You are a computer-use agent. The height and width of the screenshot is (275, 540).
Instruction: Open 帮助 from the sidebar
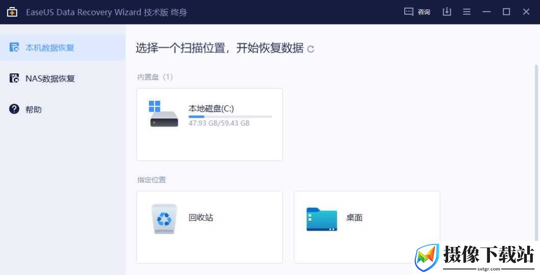pyautogui.click(x=63, y=109)
